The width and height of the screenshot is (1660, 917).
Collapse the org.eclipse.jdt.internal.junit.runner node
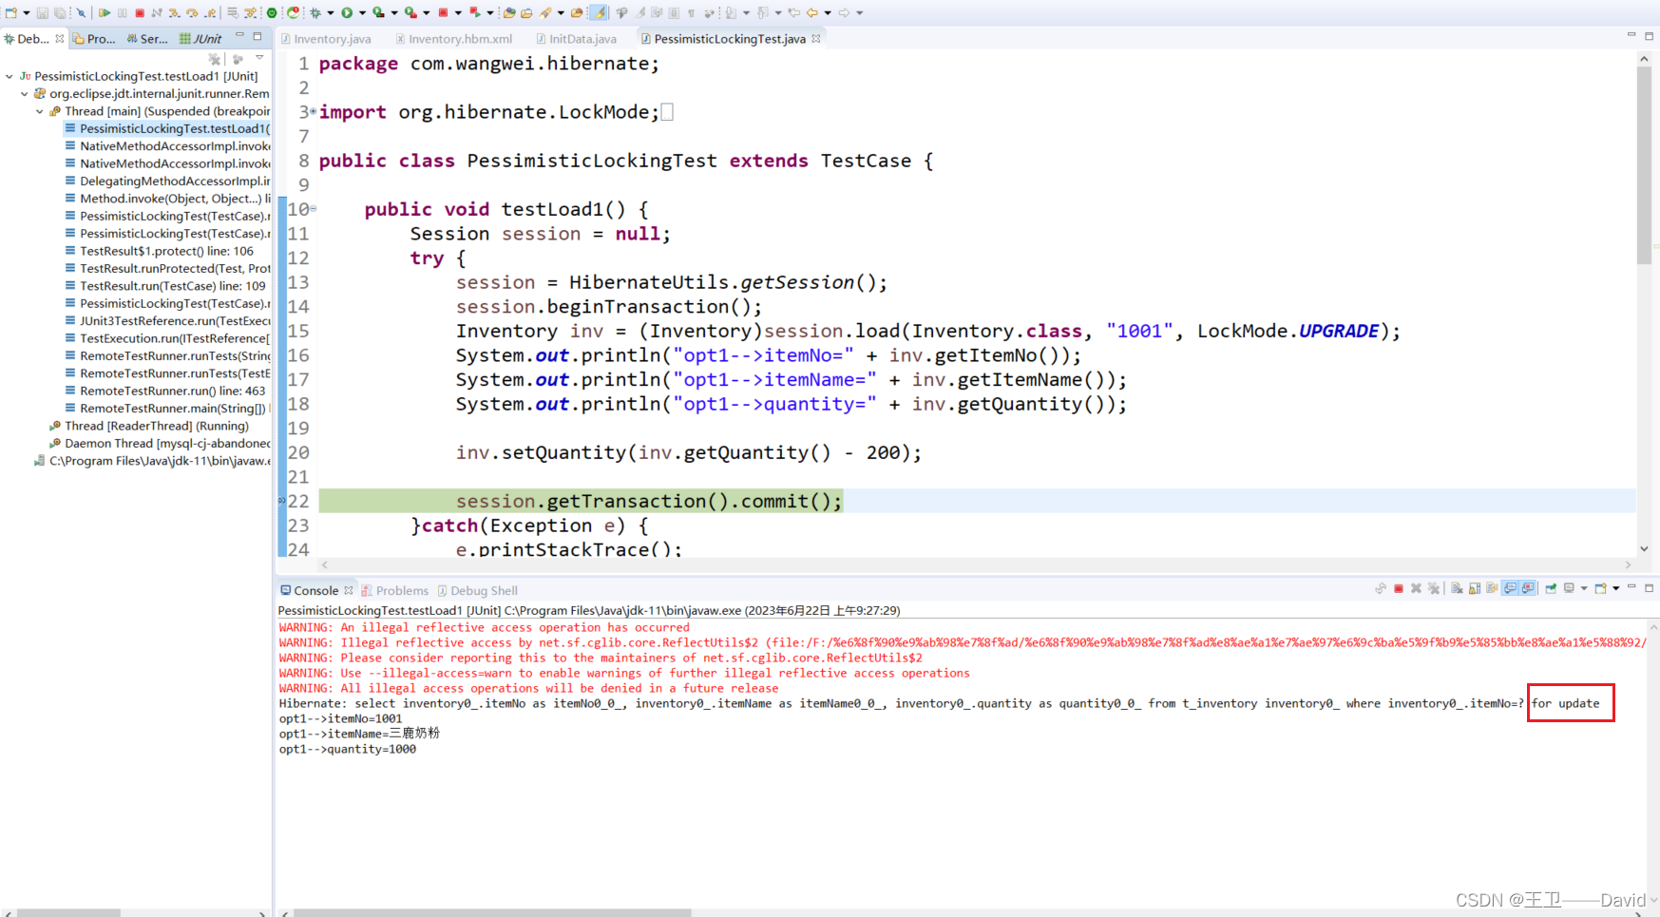point(25,94)
